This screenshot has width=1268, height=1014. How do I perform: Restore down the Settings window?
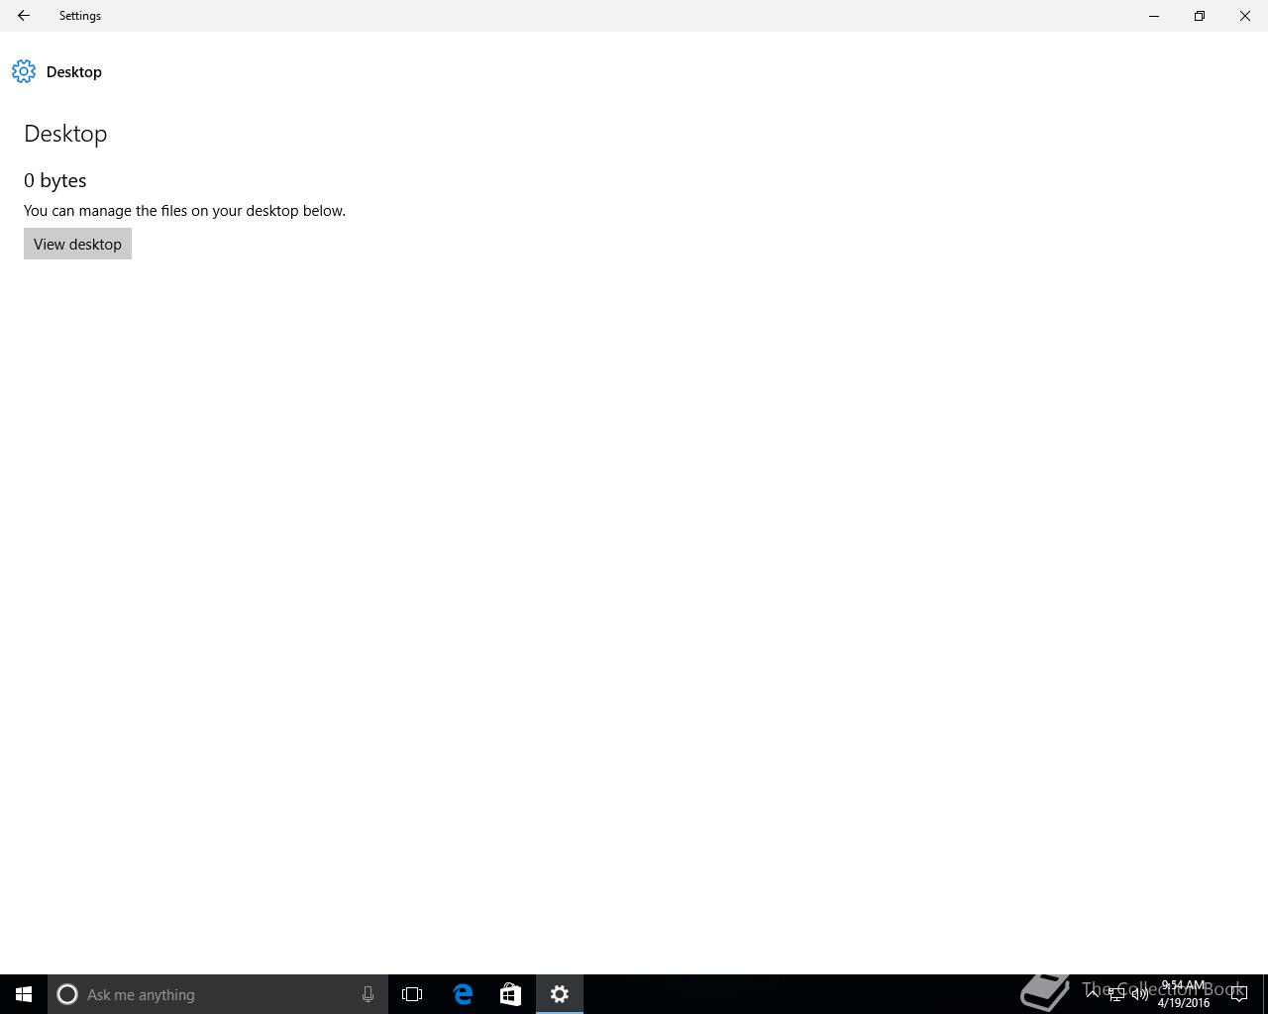(1200, 16)
